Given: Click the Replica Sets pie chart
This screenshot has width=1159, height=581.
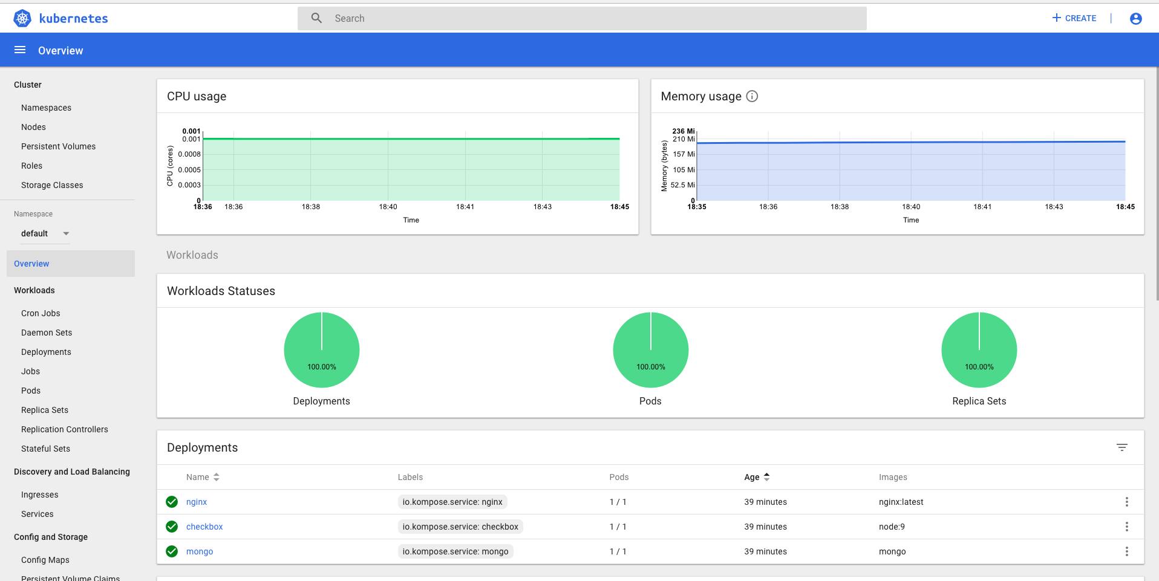Looking at the screenshot, I should pos(979,350).
